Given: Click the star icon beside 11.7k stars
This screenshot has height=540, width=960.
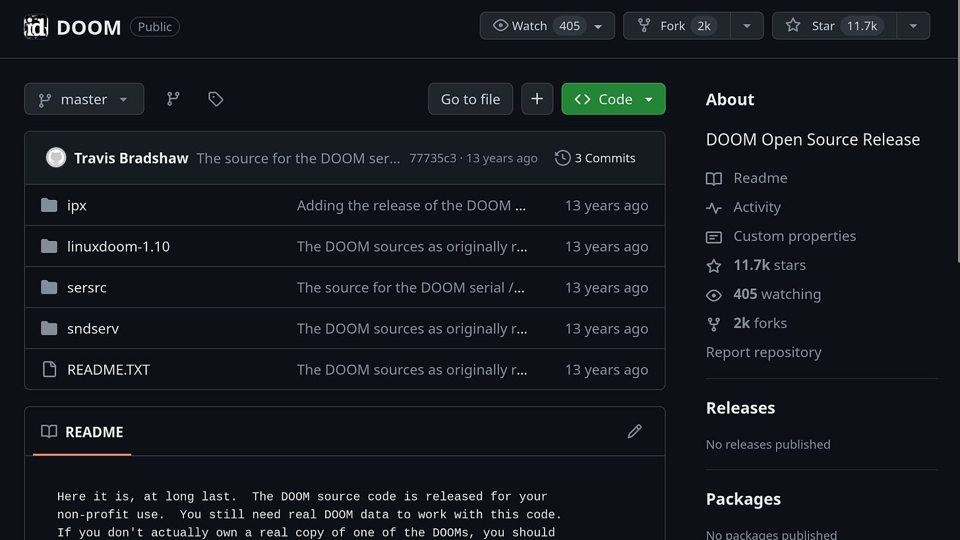Looking at the screenshot, I should point(714,265).
